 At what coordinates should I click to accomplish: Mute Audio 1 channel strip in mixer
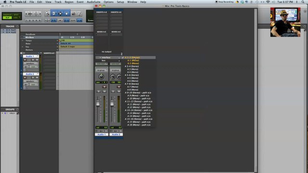pos(104,91)
